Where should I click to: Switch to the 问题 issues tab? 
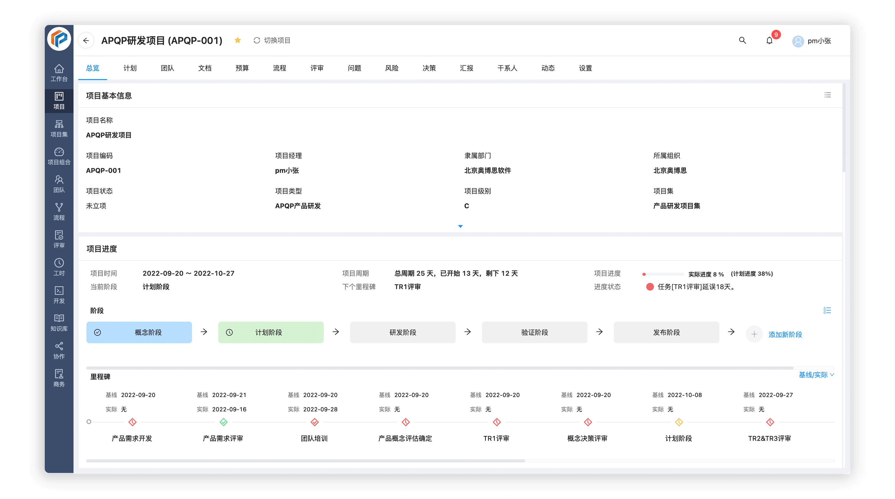tap(354, 68)
